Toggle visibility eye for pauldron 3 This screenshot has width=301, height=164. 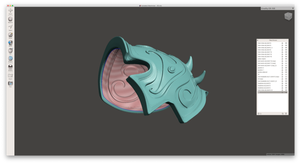coord(286,67)
